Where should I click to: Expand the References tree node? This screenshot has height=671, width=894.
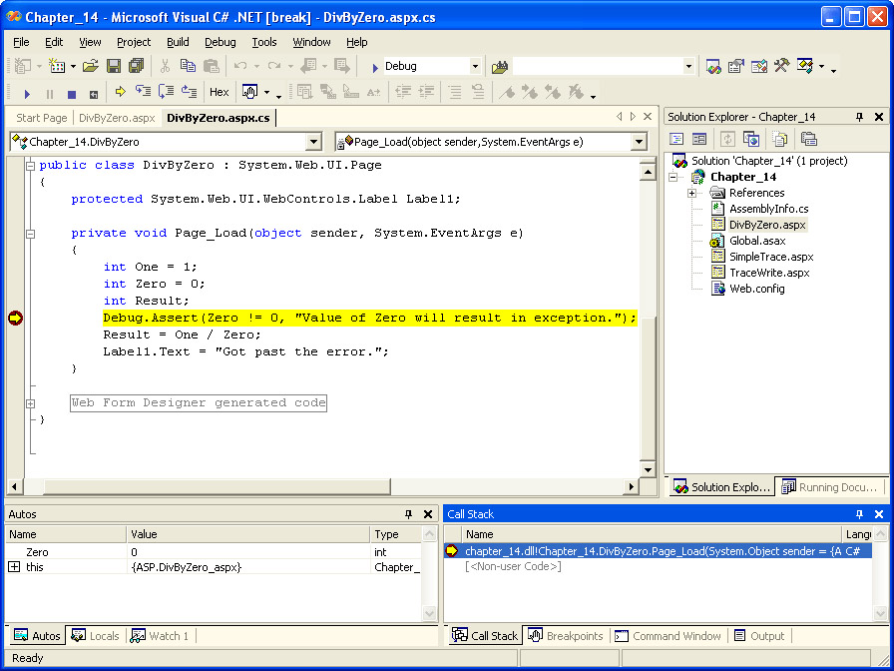pos(691,193)
